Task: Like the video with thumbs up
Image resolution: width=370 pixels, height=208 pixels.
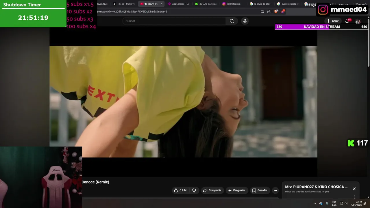Action: 180,190
